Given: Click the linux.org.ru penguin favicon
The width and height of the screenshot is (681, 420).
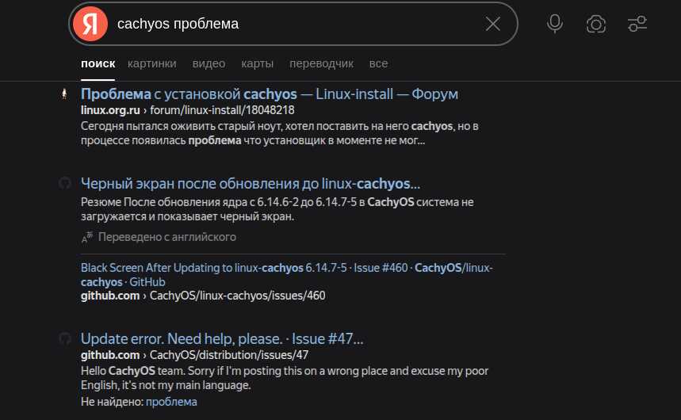Looking at the screenshot, I should (x=64, y=94).
